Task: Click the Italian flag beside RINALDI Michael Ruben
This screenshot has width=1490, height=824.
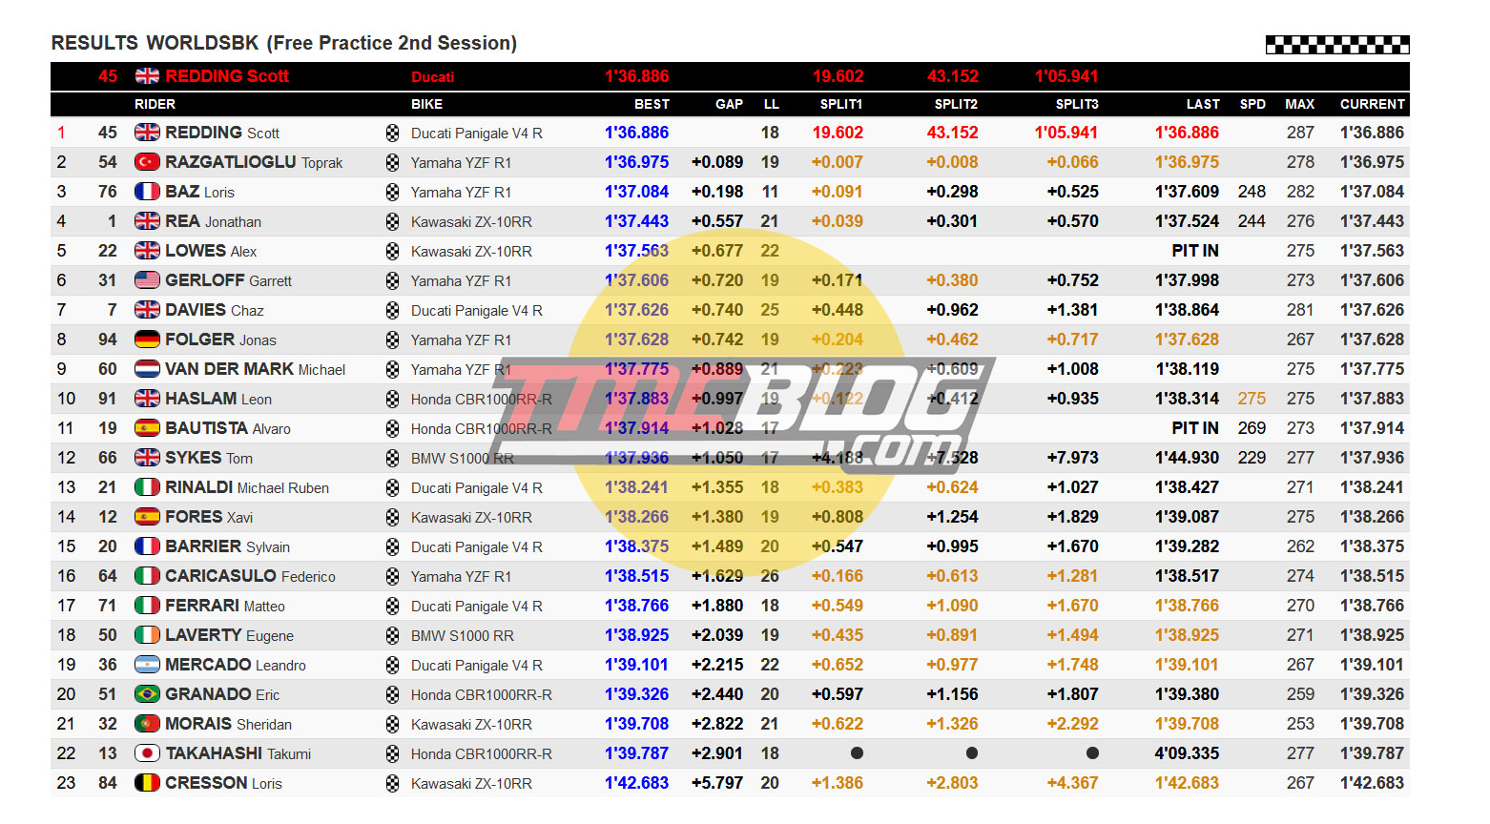Action: click(x=147, y=487)
